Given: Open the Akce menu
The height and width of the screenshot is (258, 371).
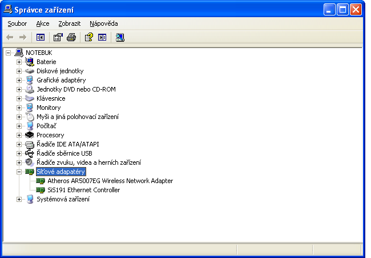Looking at the screenshot, I should (x=43, y=23).
